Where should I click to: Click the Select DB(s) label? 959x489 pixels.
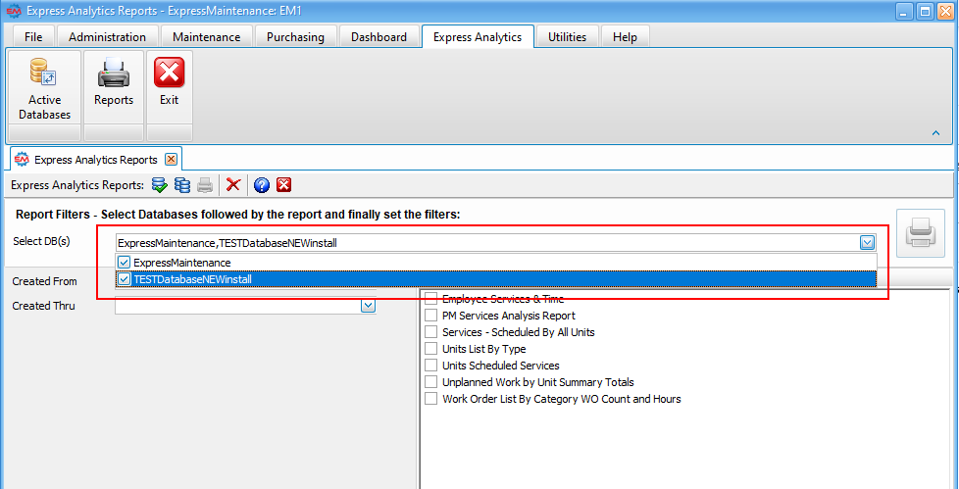click(x=41, y=241)
